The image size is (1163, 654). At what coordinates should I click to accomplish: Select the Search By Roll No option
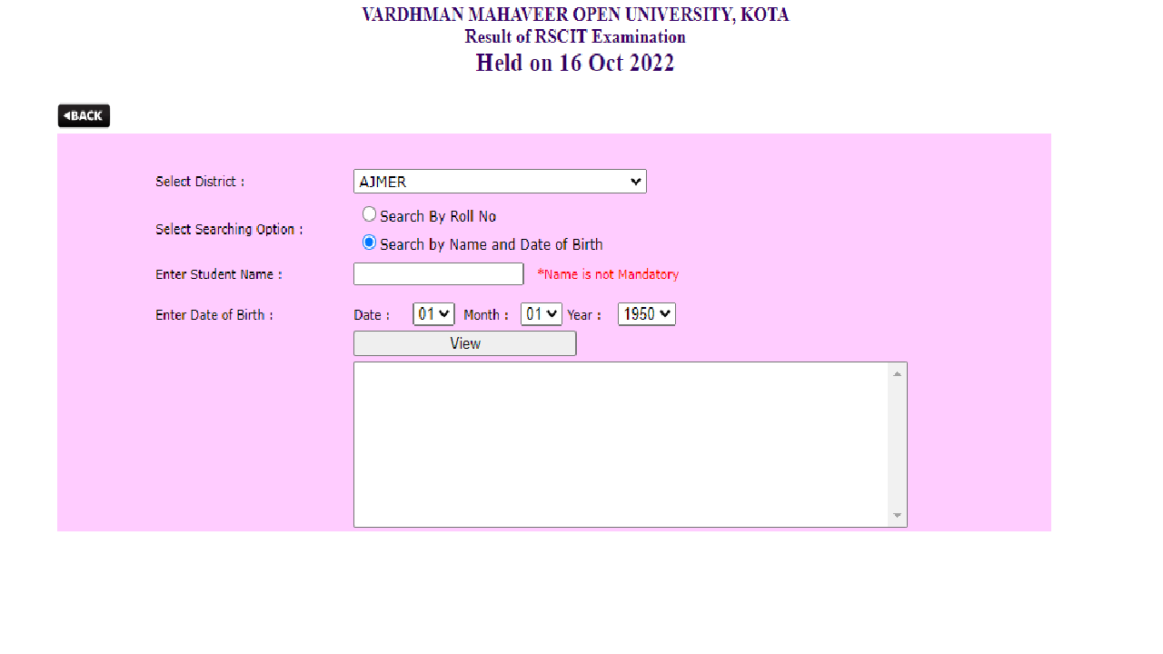(369, 214)
